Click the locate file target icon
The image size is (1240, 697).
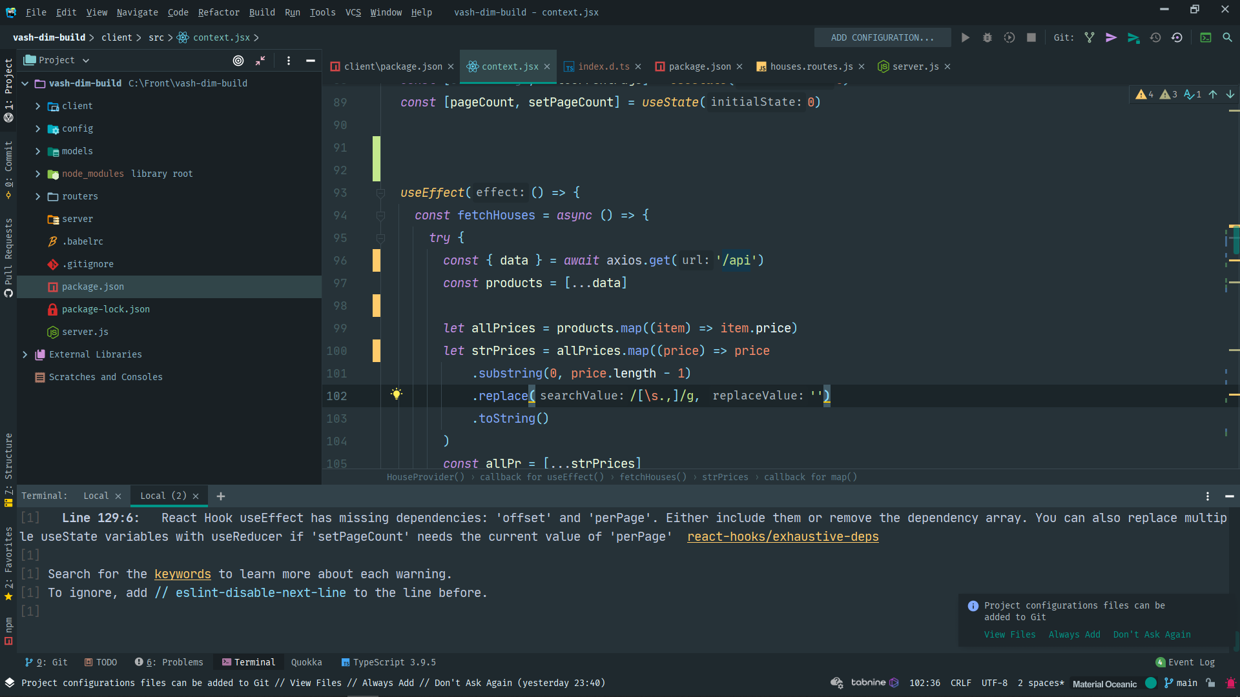(x=238, y=60)
